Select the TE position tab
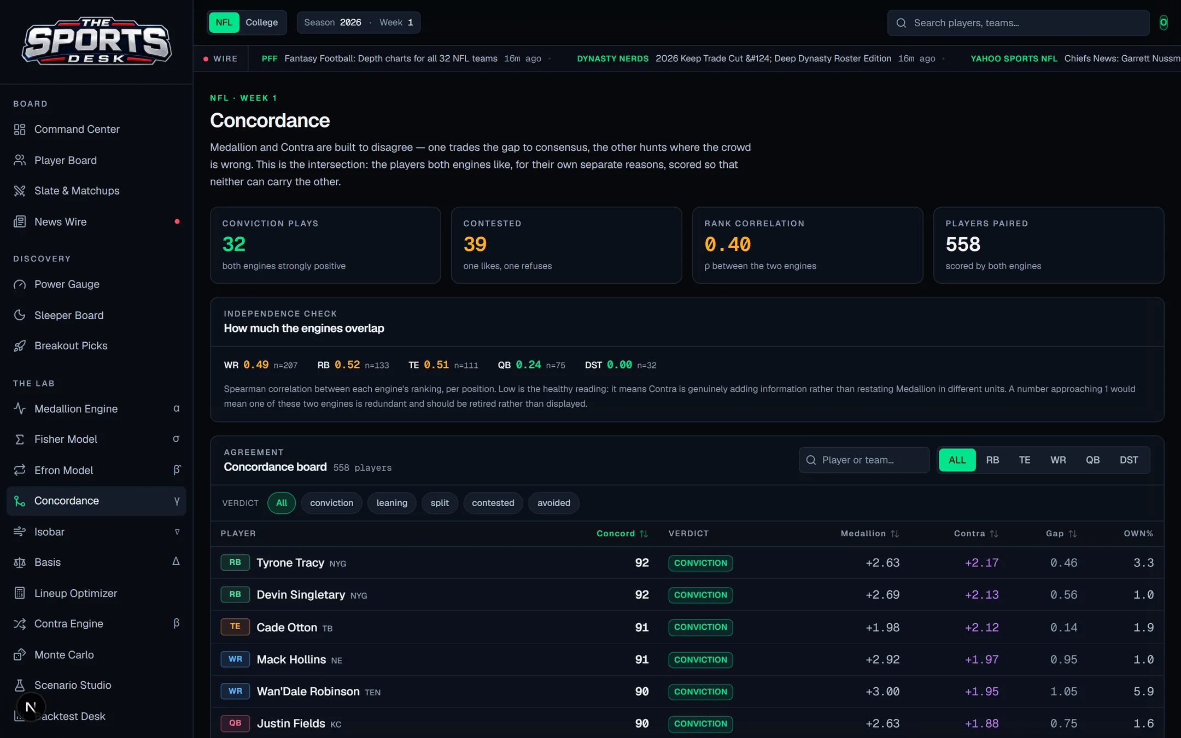 click(x=1025, y=460)
